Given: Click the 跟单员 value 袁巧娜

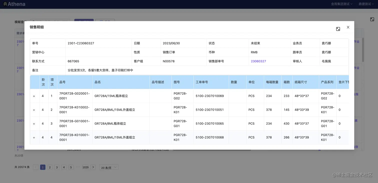Looking at the screenshot, I should (x=326, y=52).
